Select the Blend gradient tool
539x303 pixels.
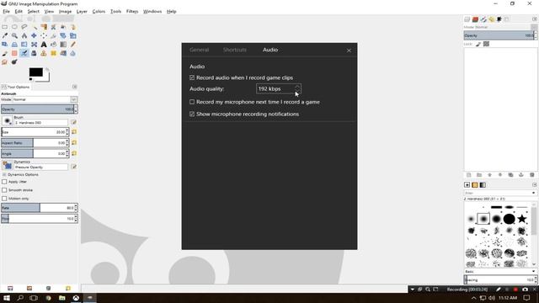pyautogui.click(x=63, y=45)
